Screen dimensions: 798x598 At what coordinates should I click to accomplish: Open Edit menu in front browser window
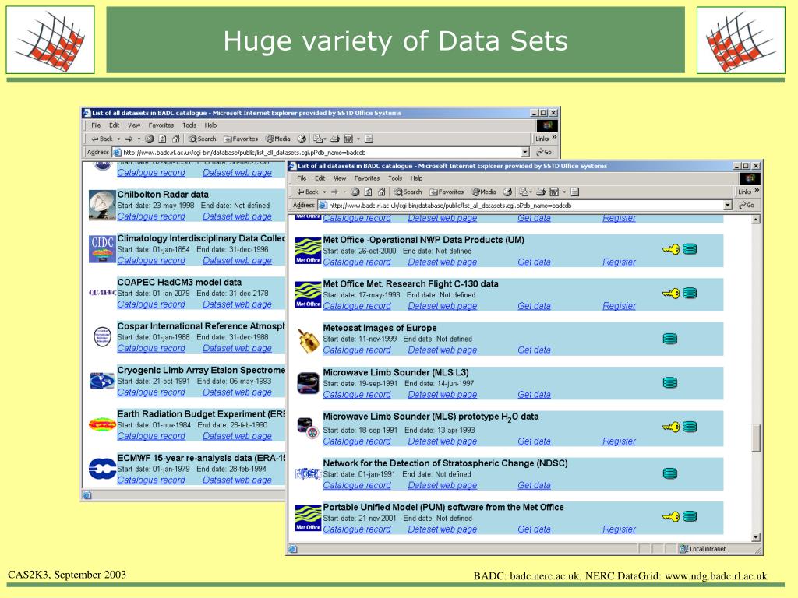(x=320, y=178)
